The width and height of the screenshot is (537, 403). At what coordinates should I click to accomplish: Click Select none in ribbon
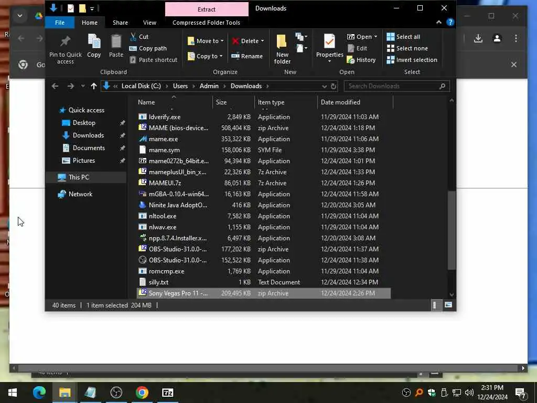point(407,48)
